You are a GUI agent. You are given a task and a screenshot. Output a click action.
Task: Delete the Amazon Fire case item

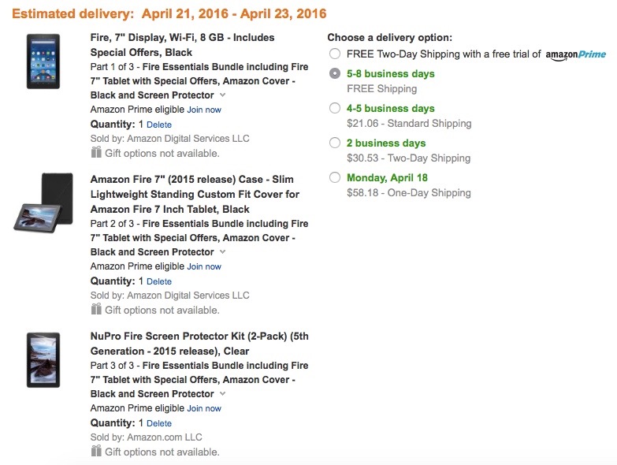[x=159, y=281]
